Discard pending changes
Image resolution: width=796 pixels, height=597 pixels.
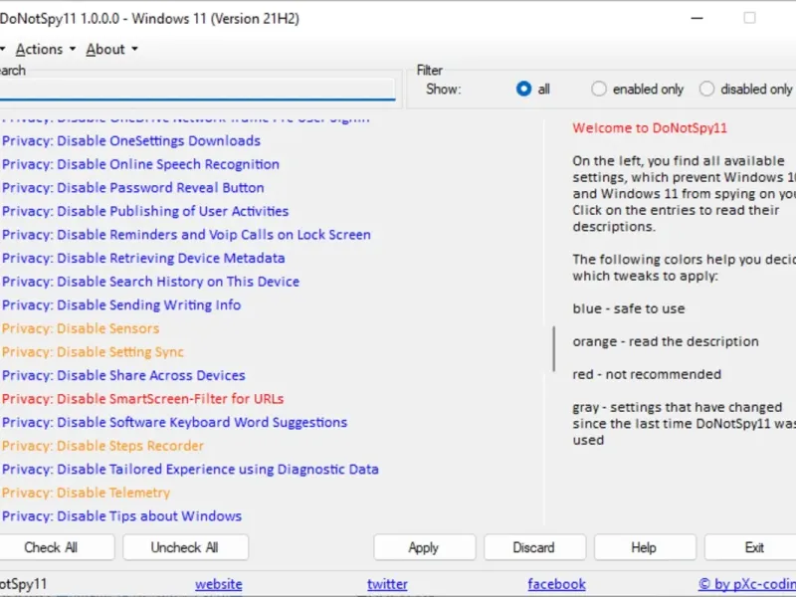pyautogui.click(x=534, y=547)
